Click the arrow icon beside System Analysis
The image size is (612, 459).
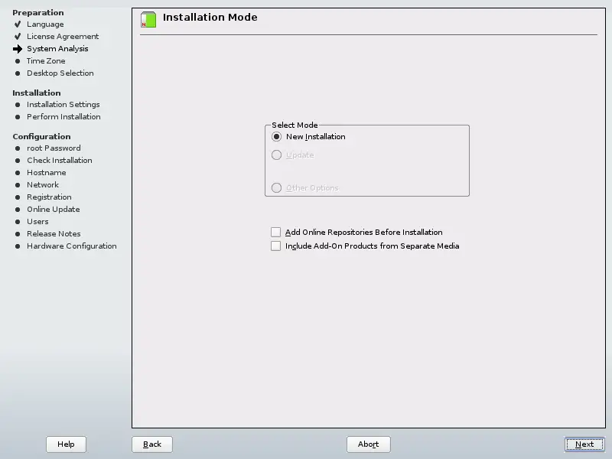pos(18,49)
